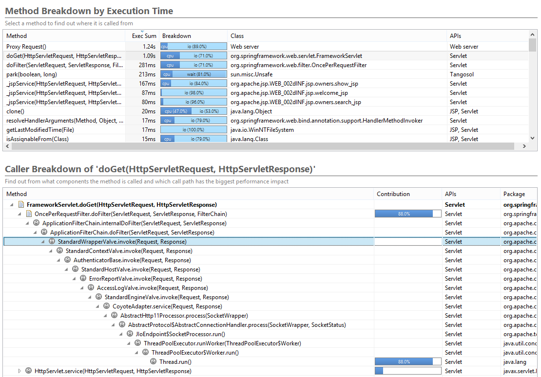
Task: Sort by the Contribution column header
Action: [393, 194]
